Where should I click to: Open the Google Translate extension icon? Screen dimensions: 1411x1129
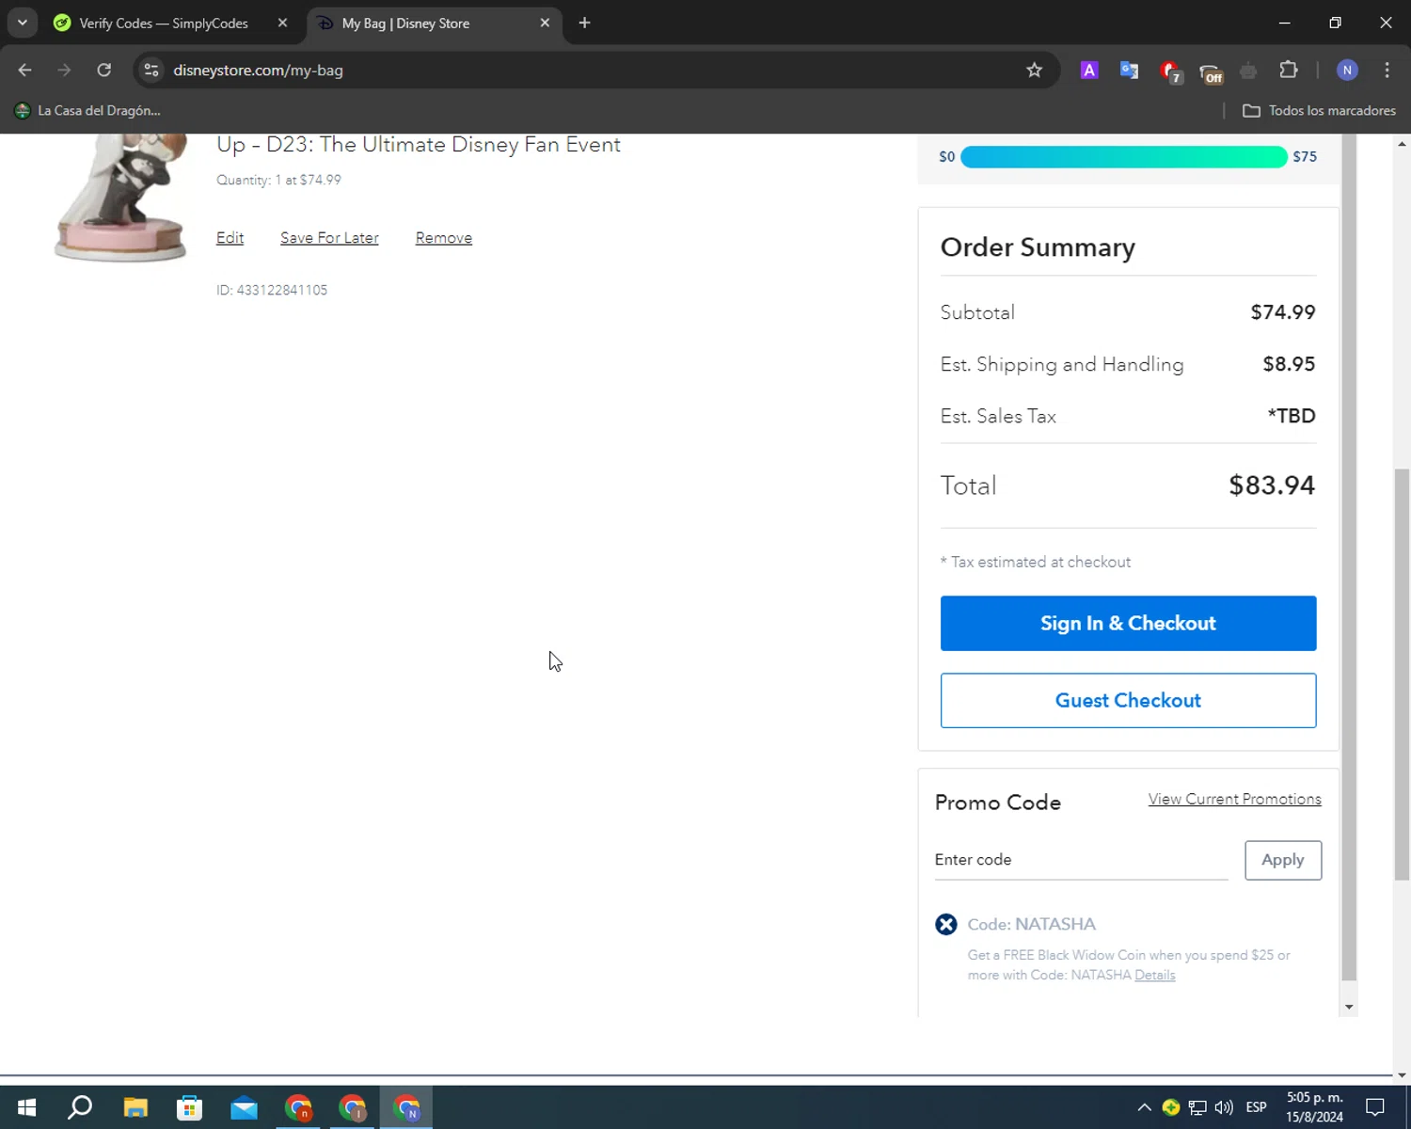coord(1129,70)
